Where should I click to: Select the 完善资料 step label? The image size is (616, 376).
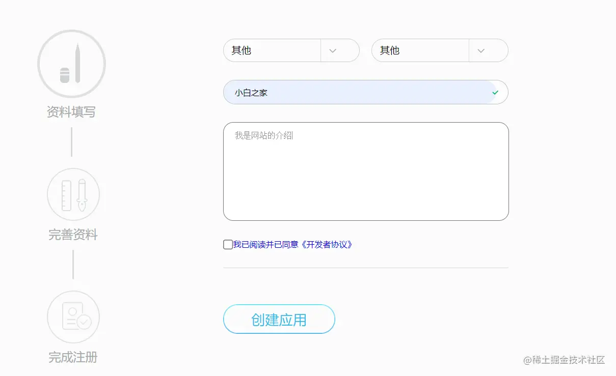[x=73, y=235]
